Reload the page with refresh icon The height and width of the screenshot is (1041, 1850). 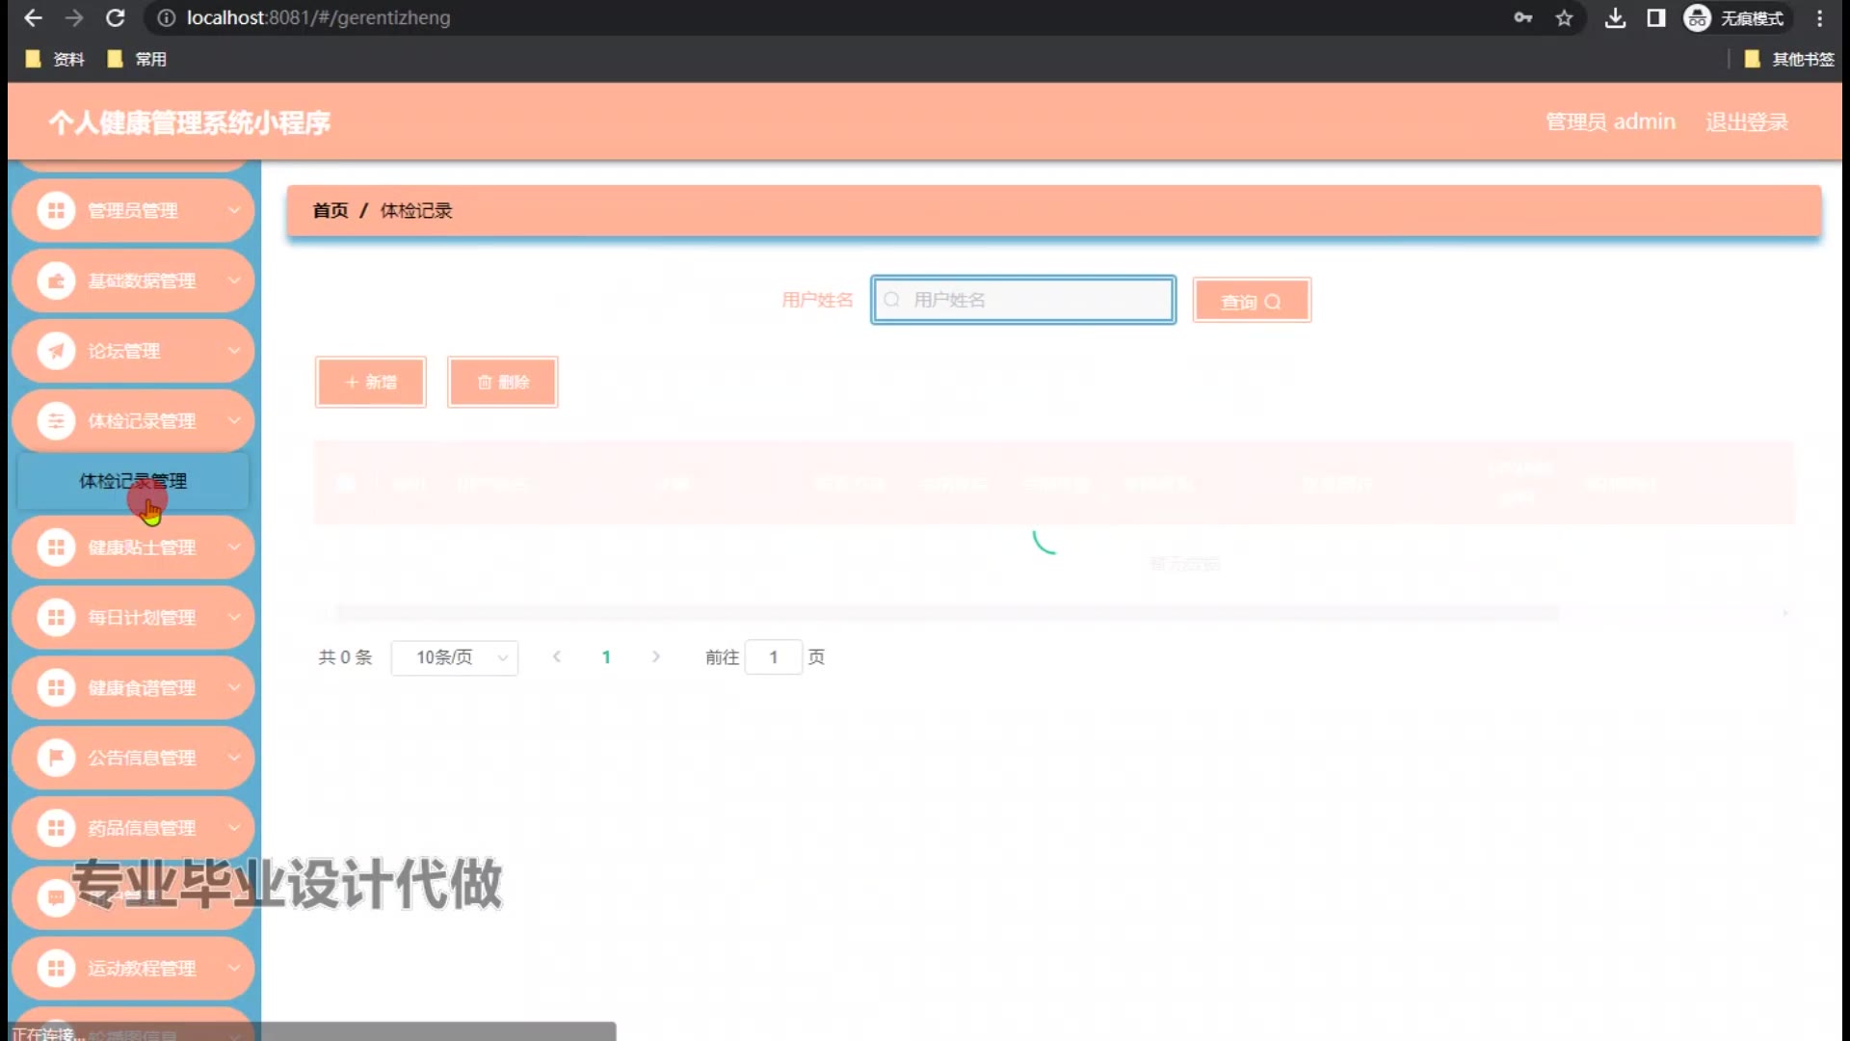coord(115,18)
